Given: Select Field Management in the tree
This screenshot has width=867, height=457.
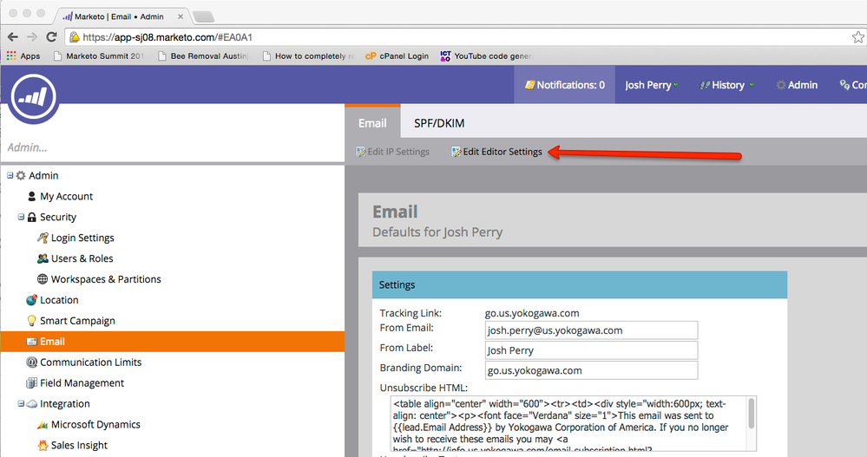Looking at the screenshot, I should [x=82, y=383].
